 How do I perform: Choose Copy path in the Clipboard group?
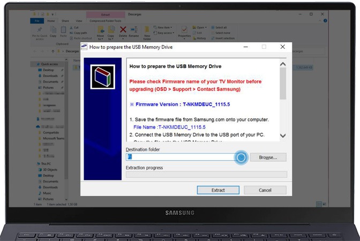click(x=78, y=33)
